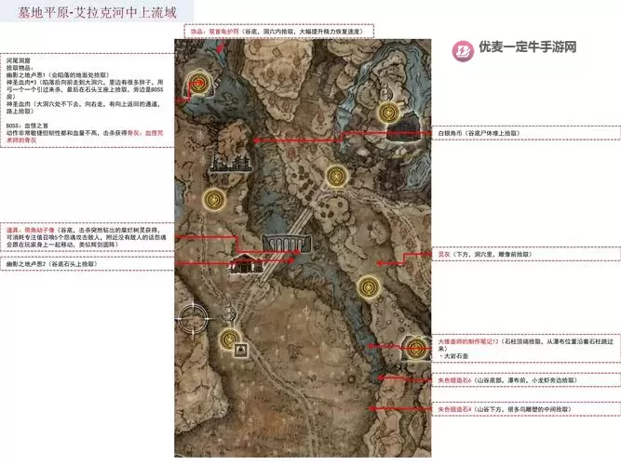Click the dark ruin pit on the map
621x465 pixels.
[403, 127]
